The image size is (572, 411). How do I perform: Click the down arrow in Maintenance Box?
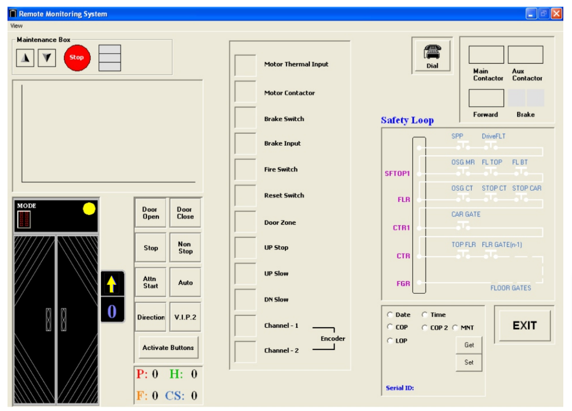[x=47, y=58]
